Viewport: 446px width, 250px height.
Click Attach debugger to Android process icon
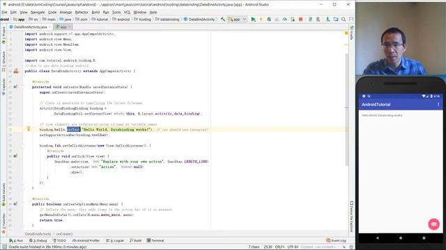pyautogui.click(x=293, y=19)
